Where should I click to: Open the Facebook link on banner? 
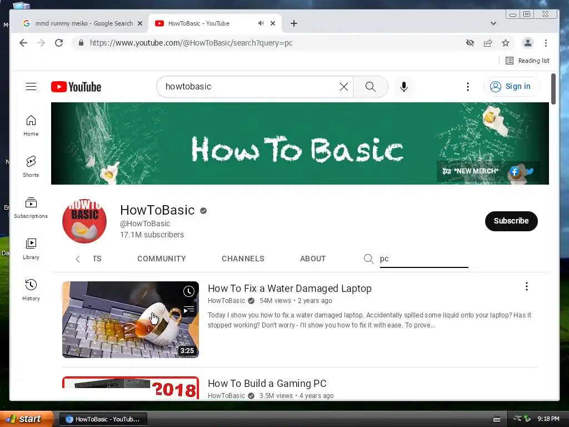515,171
